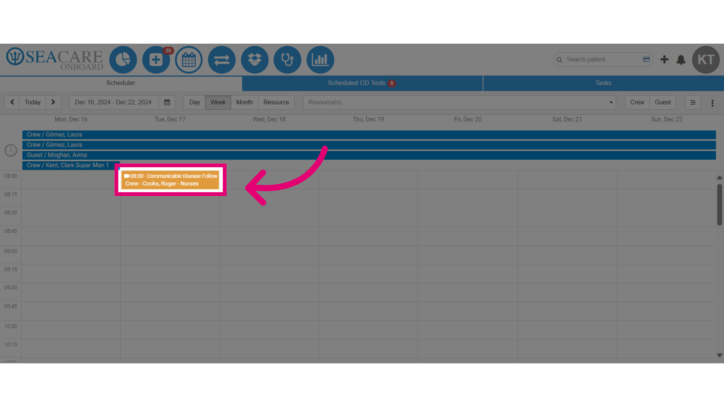Click the Mon, Dec 16 column header
This screenshot has height=407, width=724.
(71, 119)
